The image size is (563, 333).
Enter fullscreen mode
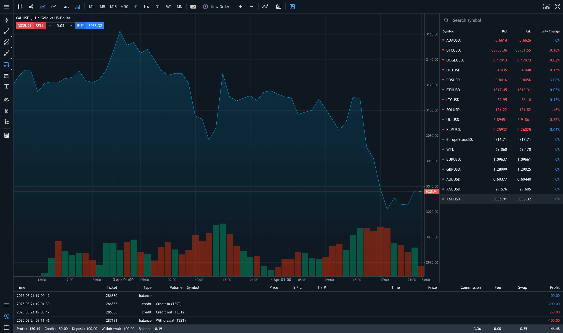pos(557,7)
